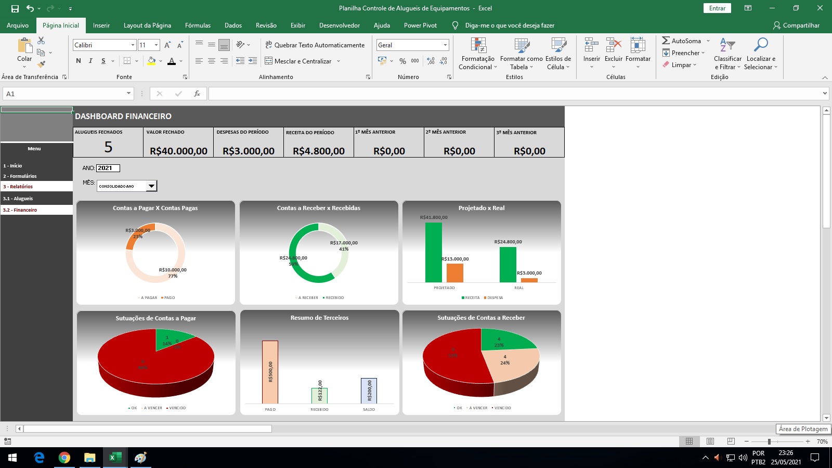This screenshot has height=468, width=832.
Task: Click the borders icon in Fonte group
Action: [x=127, y=61]
